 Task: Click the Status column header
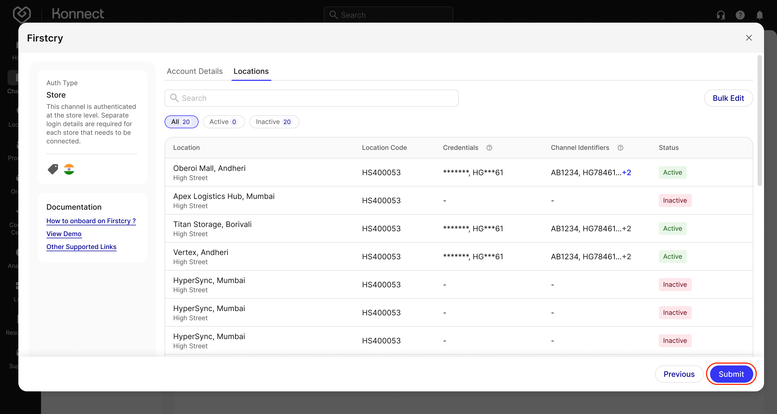pyautogui.click(x=669, y=148)
